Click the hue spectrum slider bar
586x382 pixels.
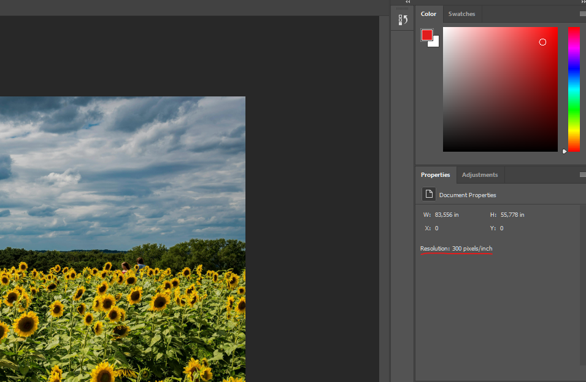pos(574,89)
